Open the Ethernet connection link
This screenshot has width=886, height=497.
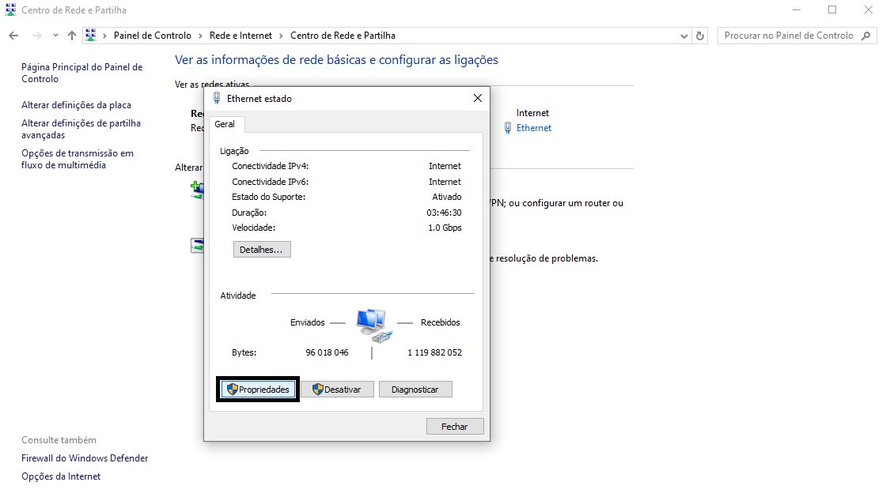(533, 128)
